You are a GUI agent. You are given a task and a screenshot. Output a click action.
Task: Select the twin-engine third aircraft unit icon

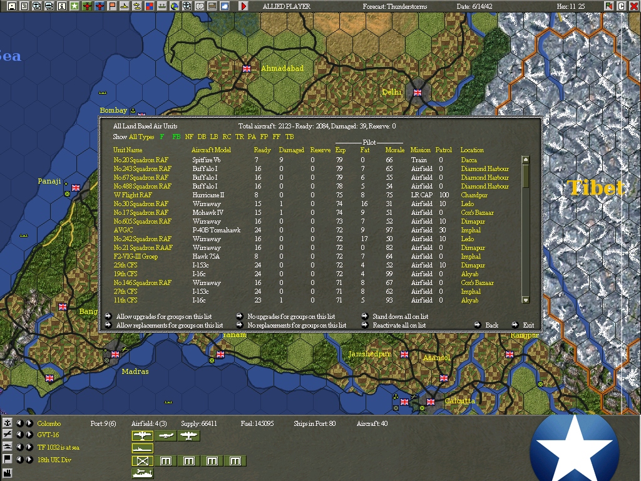pyautogui.click(x=188, y=436)
